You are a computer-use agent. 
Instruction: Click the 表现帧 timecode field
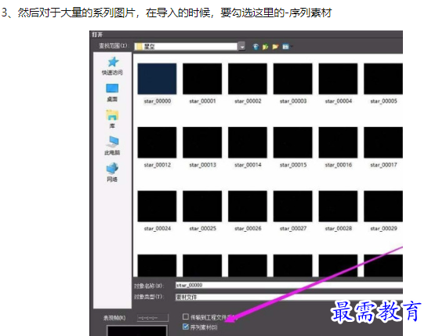click(153, 318)
